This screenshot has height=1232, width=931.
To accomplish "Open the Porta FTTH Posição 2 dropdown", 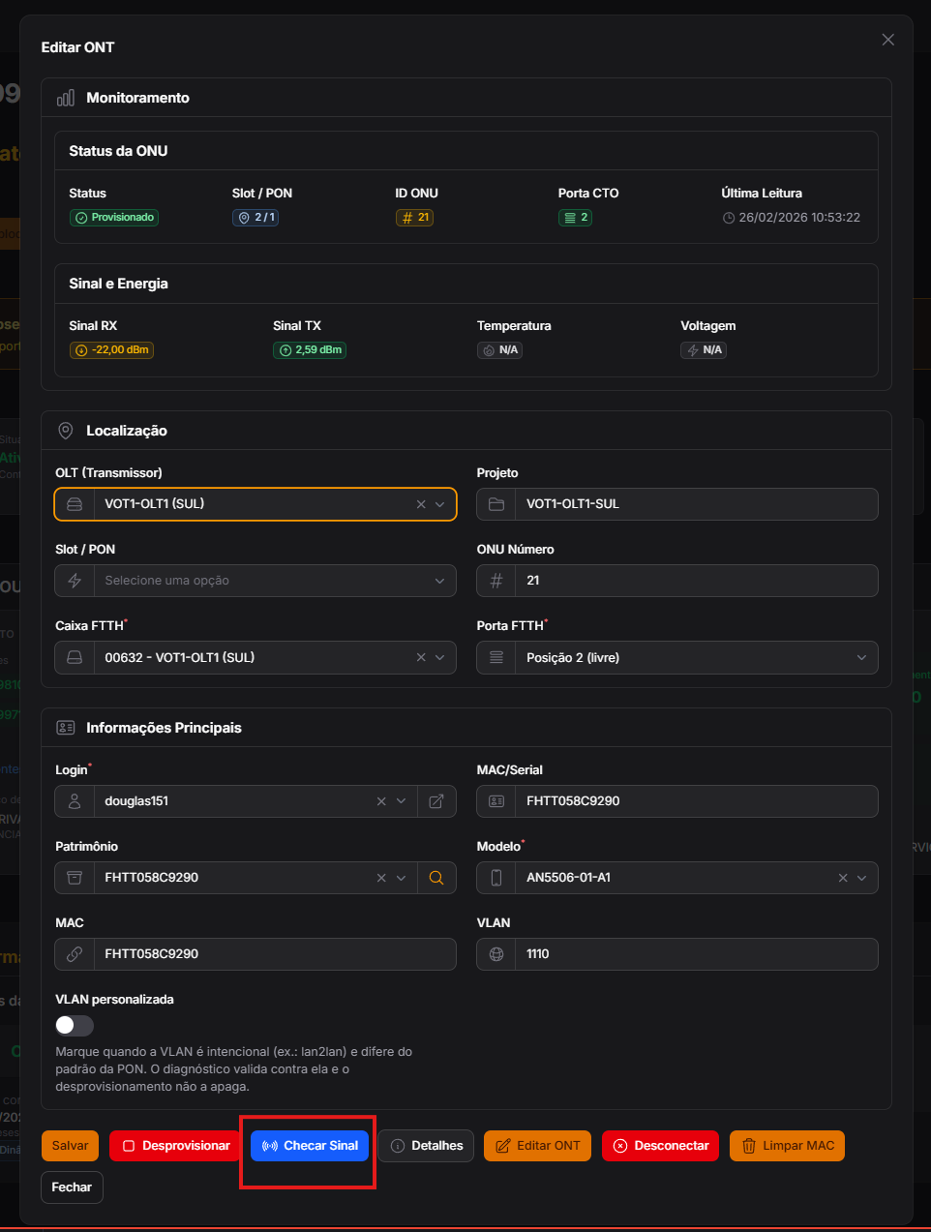I will click(x=677, y=658).
